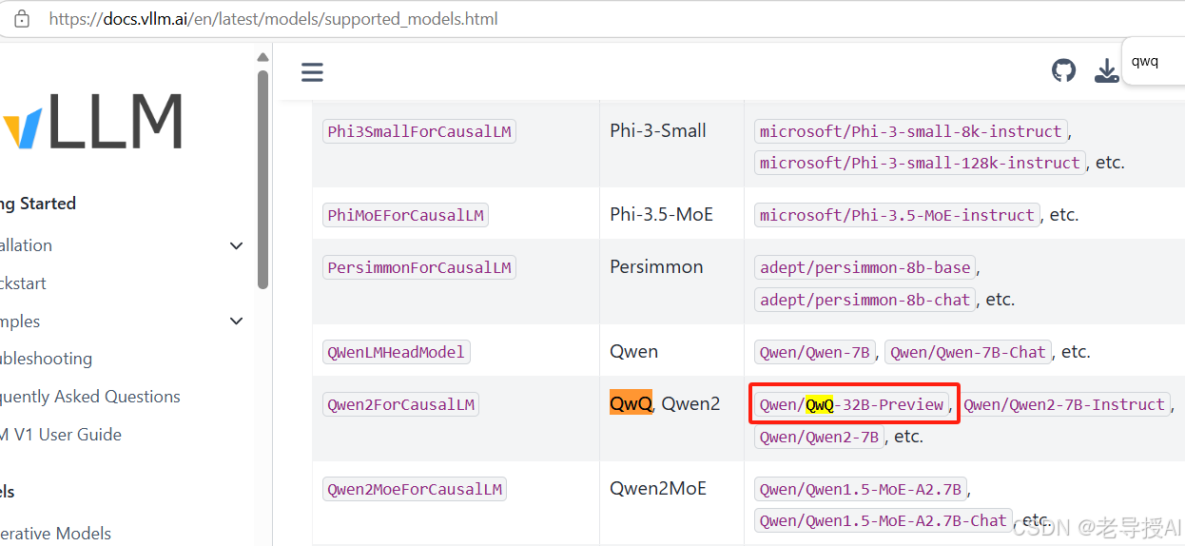Click Qwen/Qwen1.5-MoE-A2.7B-Chat model name
Image resolution: width=1185 pixels, height=546 pixels.
click(x=884, y=520)
